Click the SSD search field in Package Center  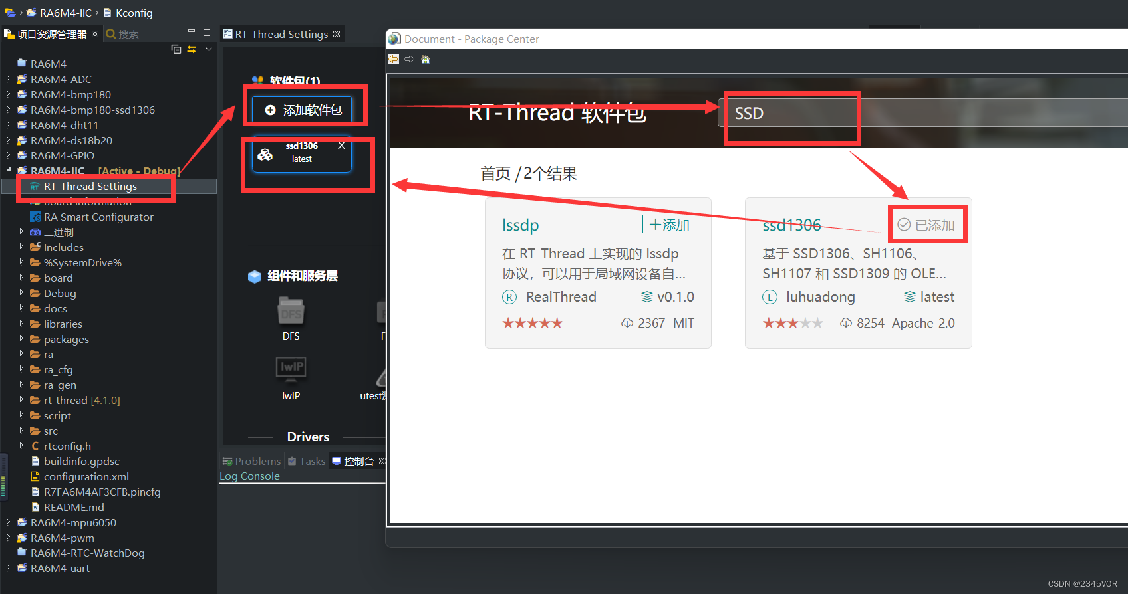coord(923,113)
